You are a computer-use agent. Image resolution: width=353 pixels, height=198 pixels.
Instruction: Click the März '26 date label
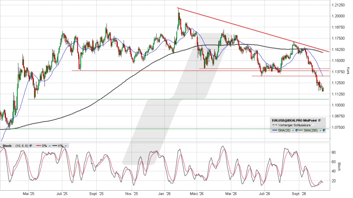[197, 194]
